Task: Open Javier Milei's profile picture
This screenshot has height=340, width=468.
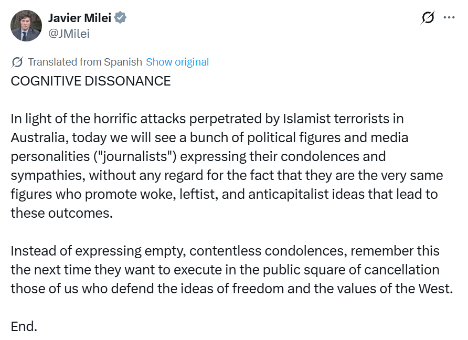Action: 26,26
